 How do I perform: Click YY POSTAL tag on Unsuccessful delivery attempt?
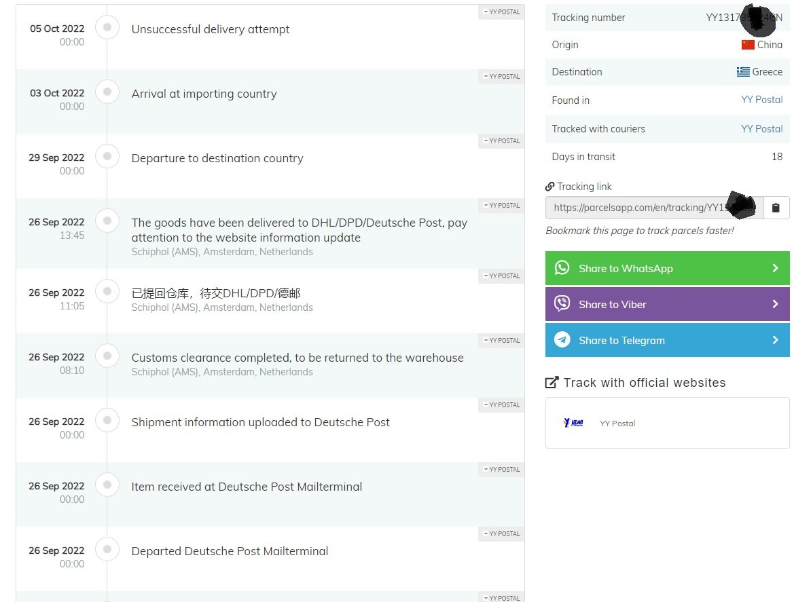501,12
